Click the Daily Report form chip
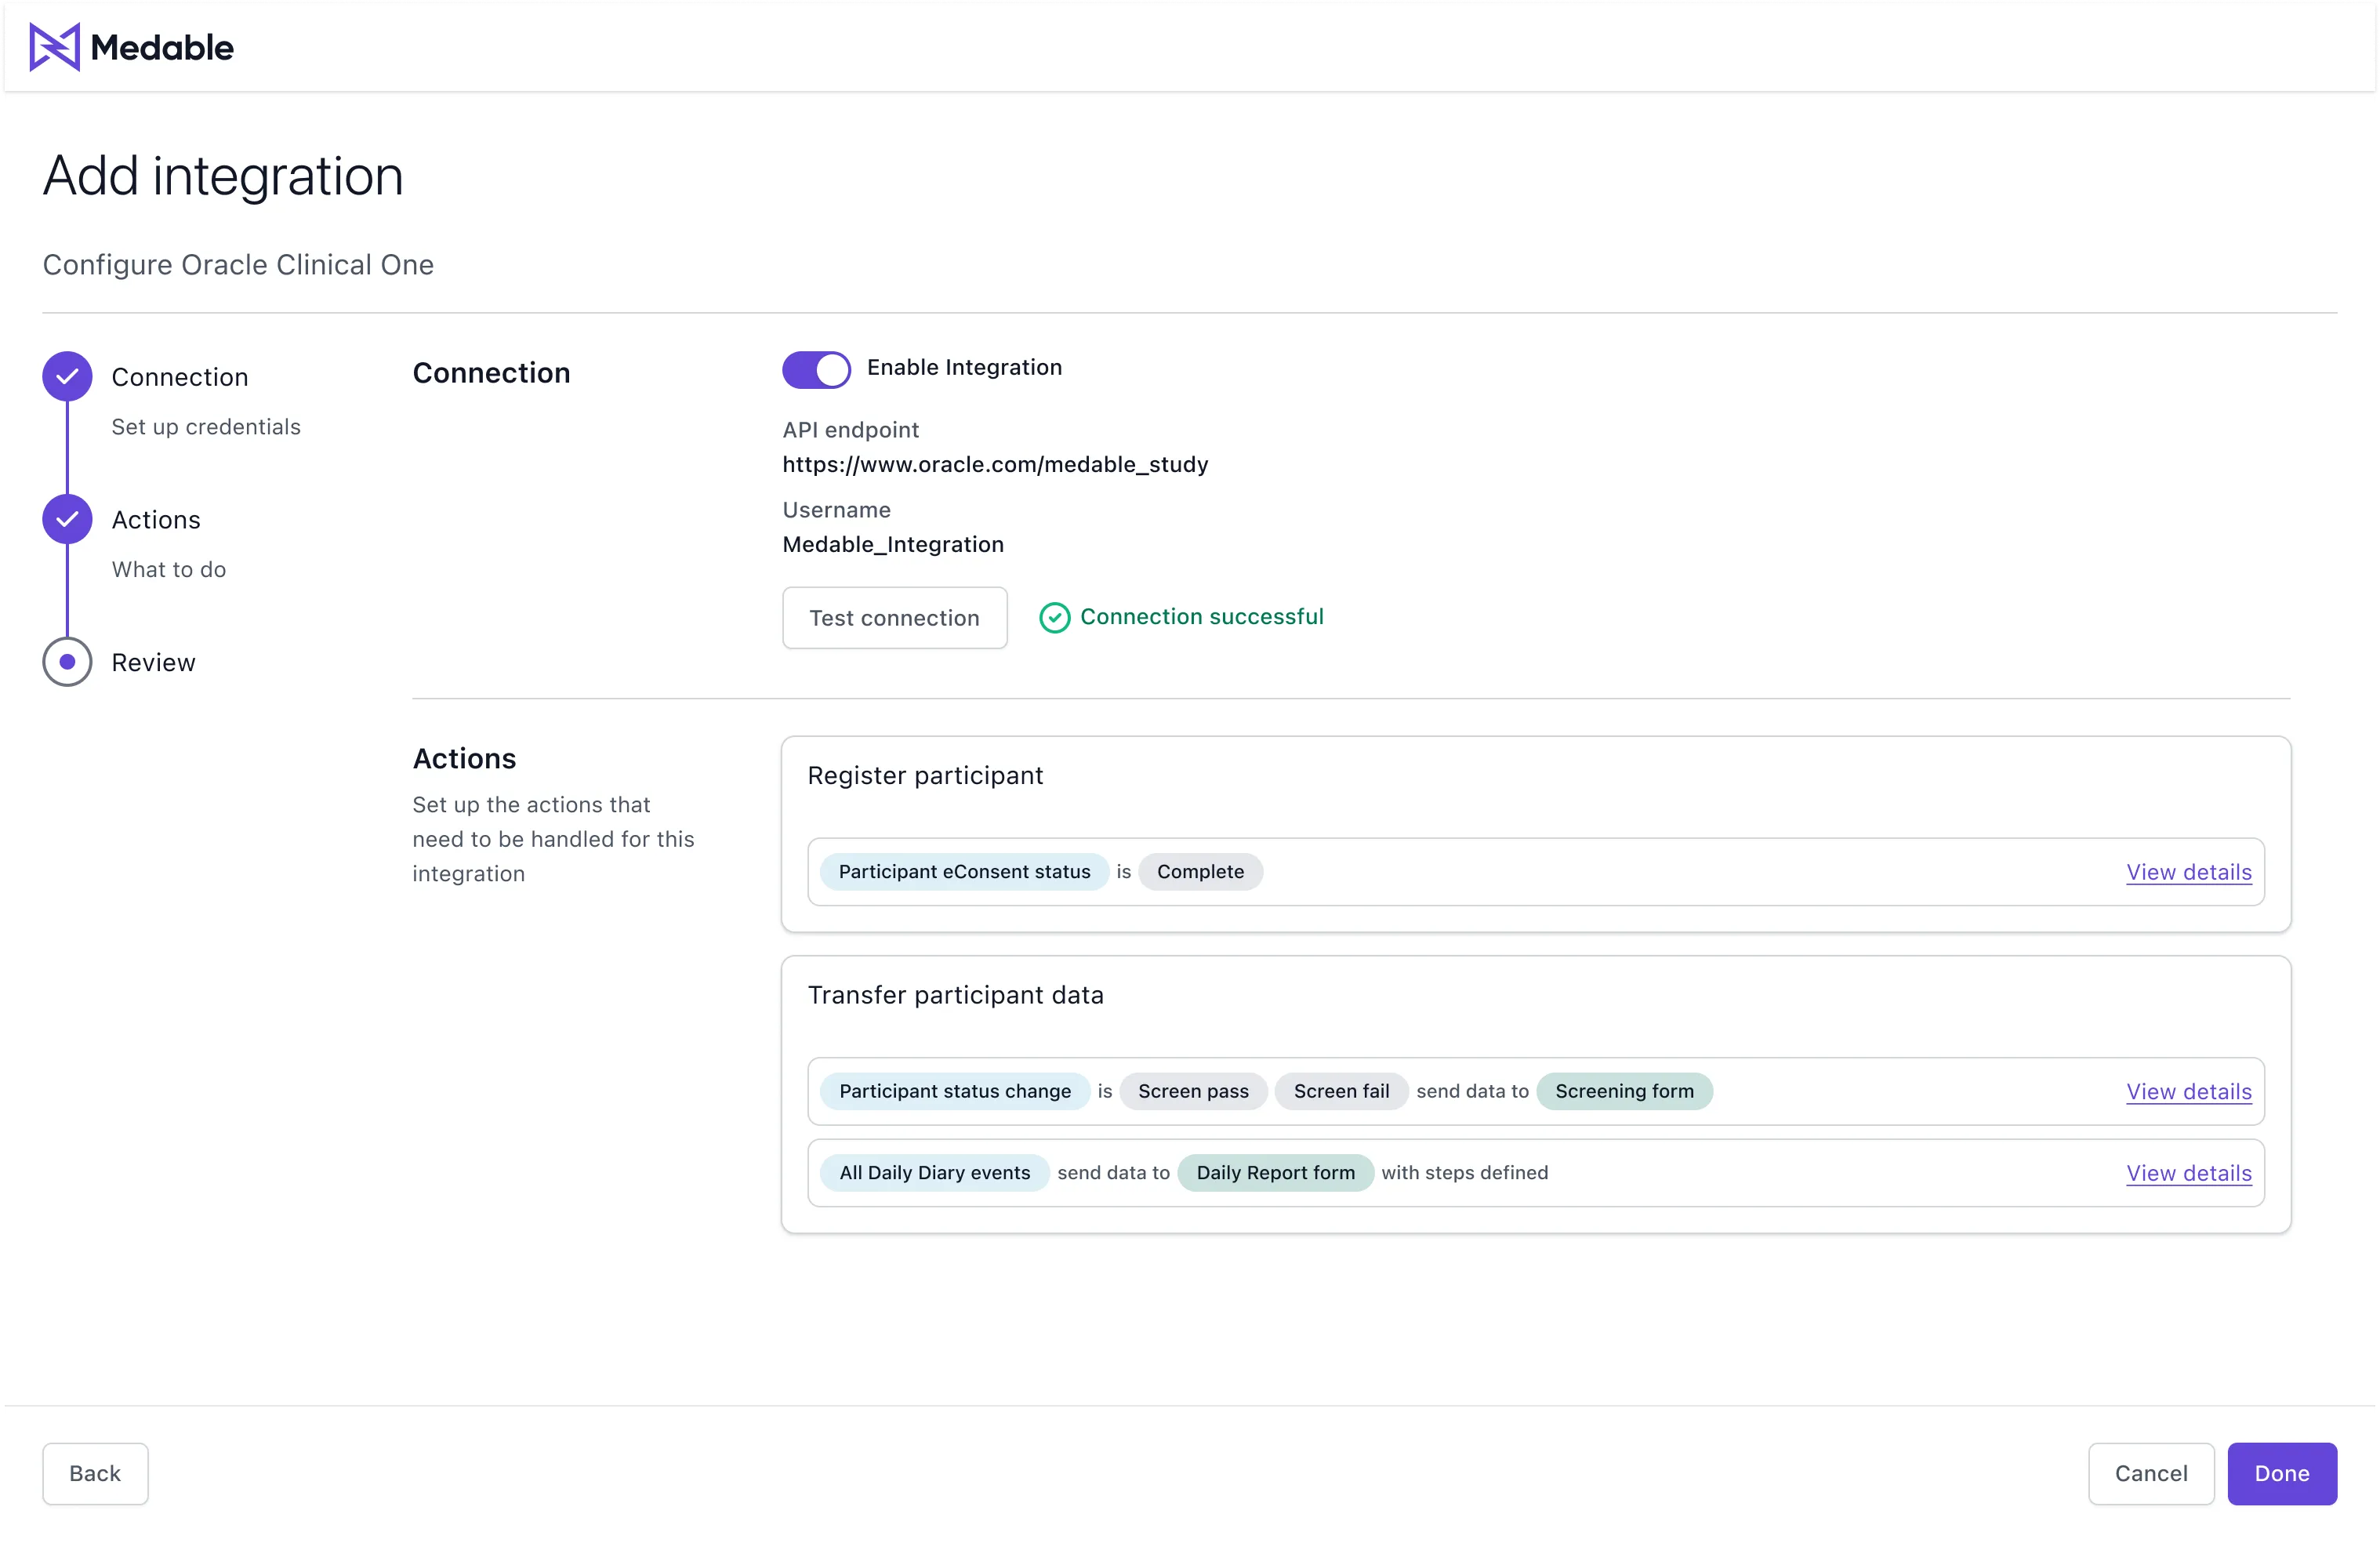Screen dimensions: 2380x1543 [1275, 1173]
